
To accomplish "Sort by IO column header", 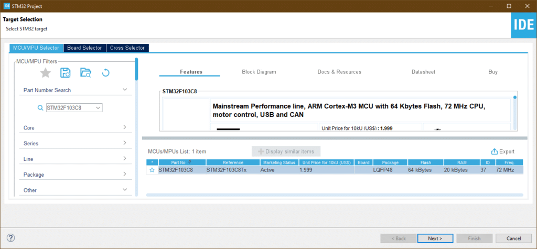I will pyautogui.click(x=487, y=163).
